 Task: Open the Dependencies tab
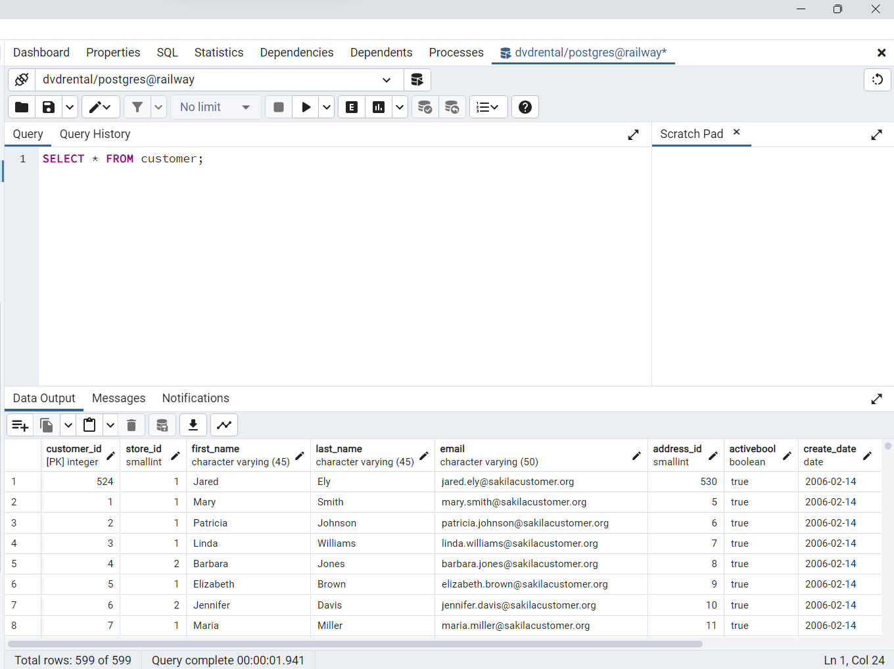pyautogui.click(x=296, y=53)
